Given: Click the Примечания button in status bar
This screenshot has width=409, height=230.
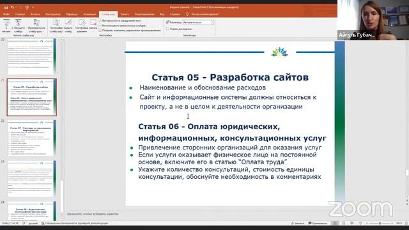Looking at the screenshot, I should pyautogui.click(x=318, y=223).
